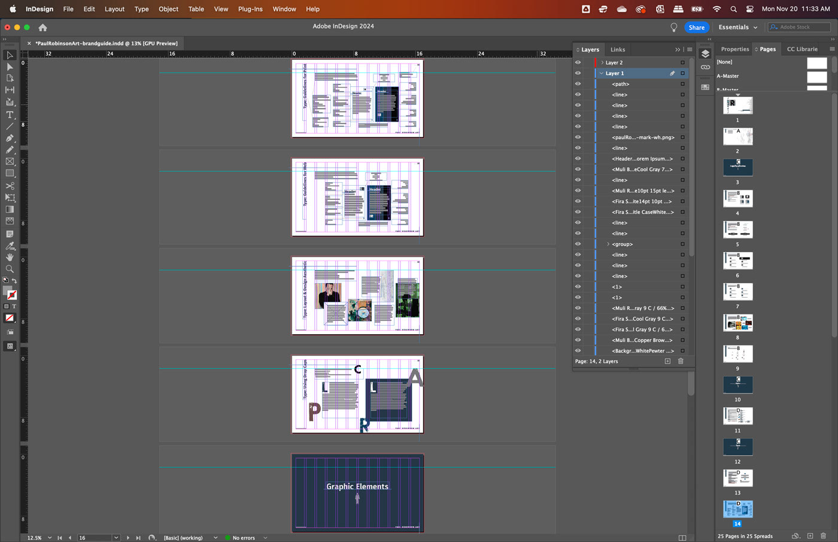Select the Rectangle tool
The image size is (838, 542).
point(10,174)
